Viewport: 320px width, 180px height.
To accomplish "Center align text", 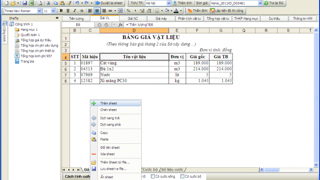I will (x=97, y=11).
